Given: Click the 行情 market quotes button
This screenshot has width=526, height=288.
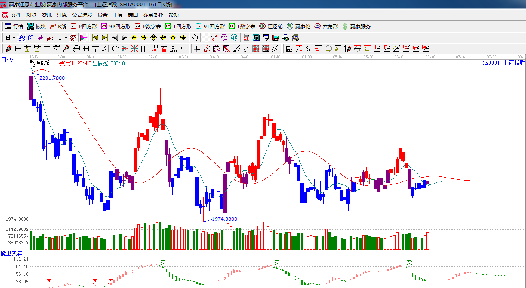Looking at the screenshot, I should pyautogui.click(x=14, y=26).
